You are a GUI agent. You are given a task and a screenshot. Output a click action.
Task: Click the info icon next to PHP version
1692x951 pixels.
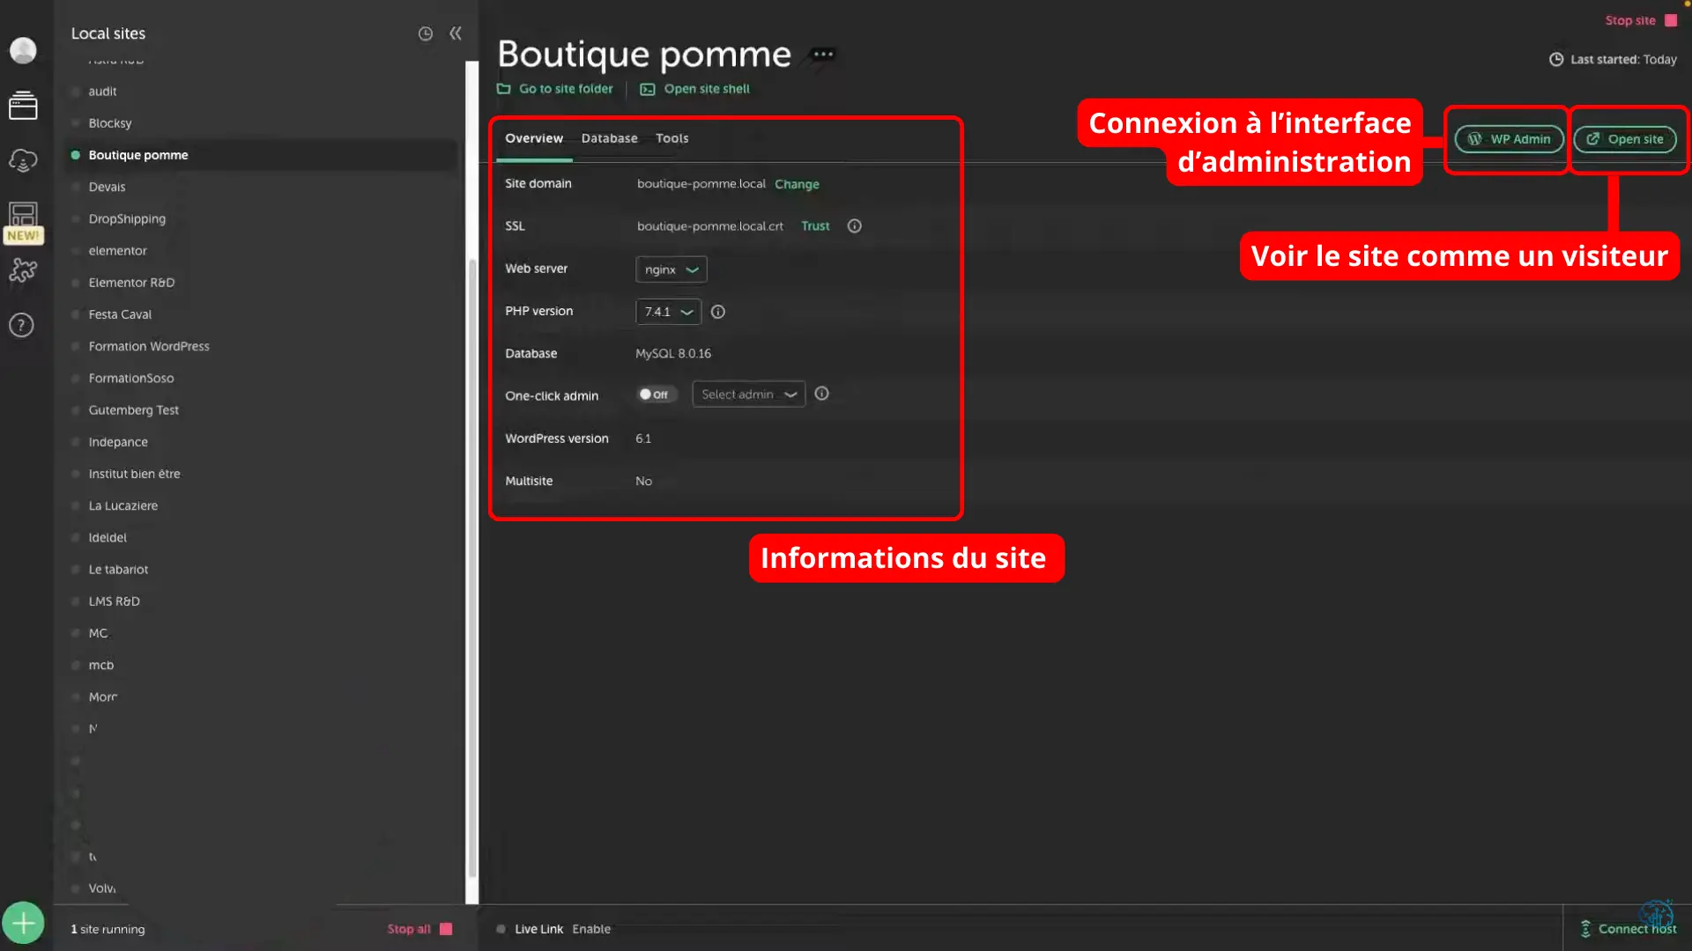pyautogui.click(x=717, y=312)
